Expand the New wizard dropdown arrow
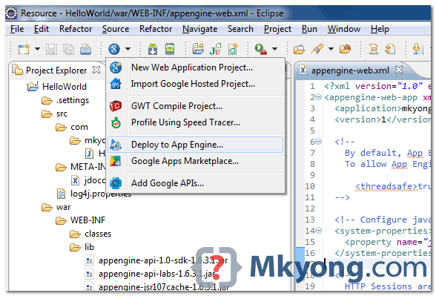The width and height of the screenshot is (436, 296). 37,49
